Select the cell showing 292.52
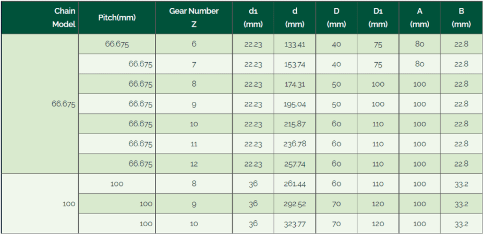 [x=295, y=204]
